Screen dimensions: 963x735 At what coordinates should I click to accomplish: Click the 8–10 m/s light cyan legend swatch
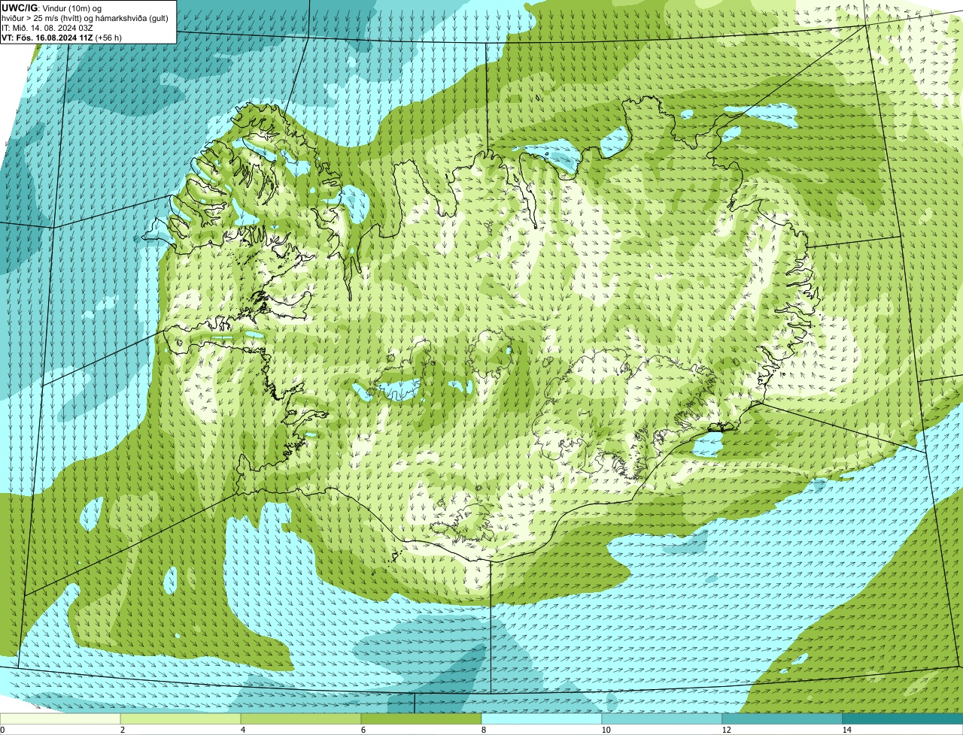(542, 718)
